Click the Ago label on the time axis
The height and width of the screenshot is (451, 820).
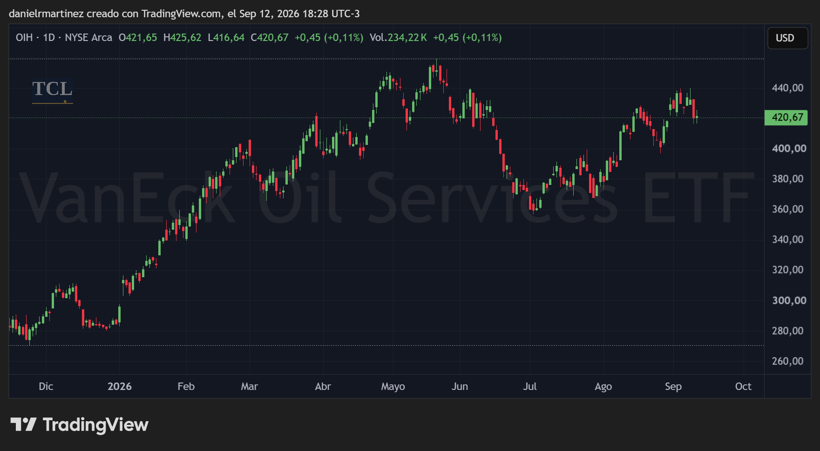pos(603,387)
